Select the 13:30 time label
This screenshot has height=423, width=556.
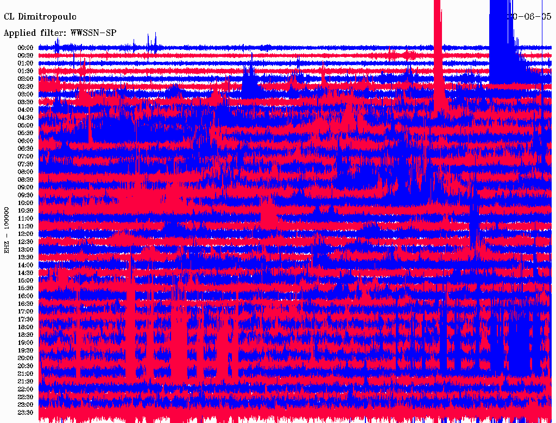(26, 257)
